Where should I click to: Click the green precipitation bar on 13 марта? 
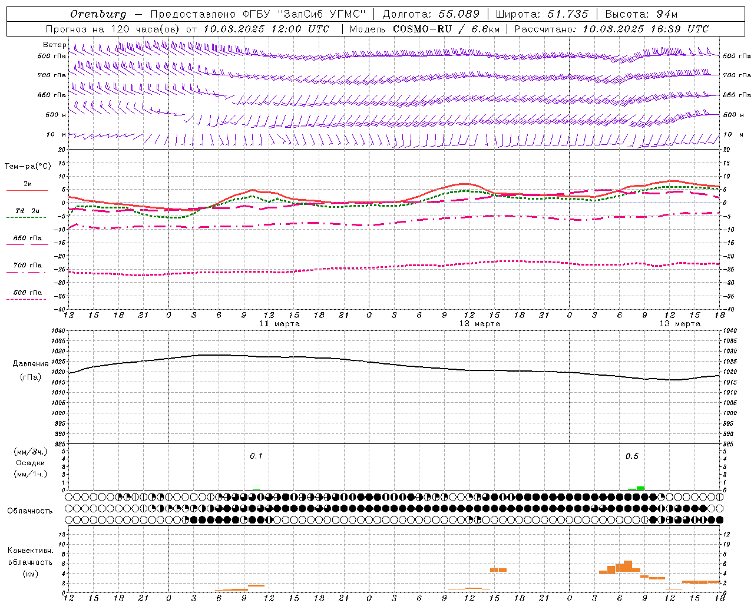640,488
